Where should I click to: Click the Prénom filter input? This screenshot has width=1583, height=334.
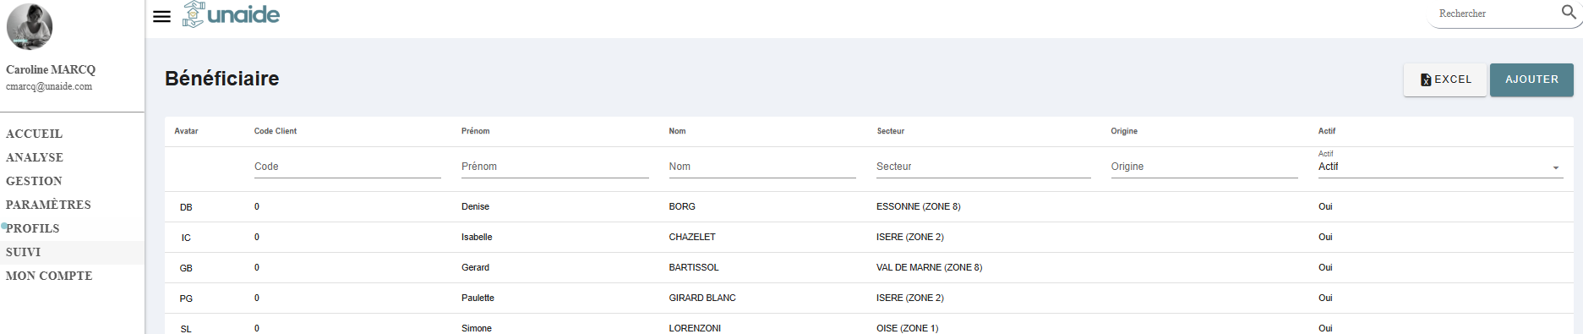pyautogui.click(x=554, y=167)
